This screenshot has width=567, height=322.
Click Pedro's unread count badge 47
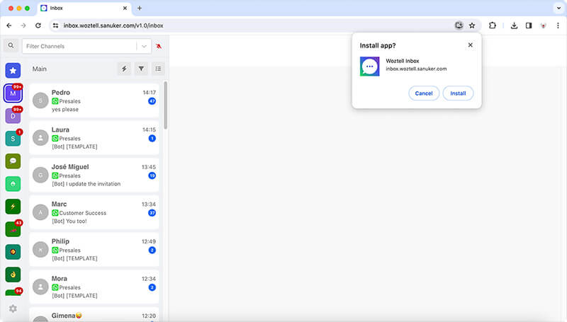coord(152,101)
